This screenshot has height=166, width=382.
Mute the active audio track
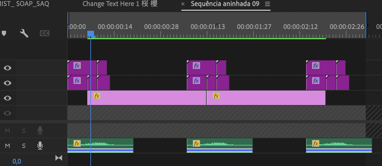coord(8,146)
